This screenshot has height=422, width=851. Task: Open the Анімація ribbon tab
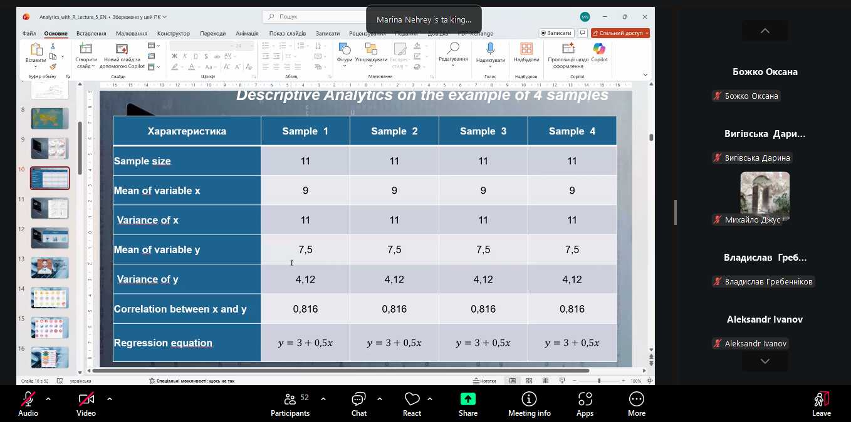[247, 33]
